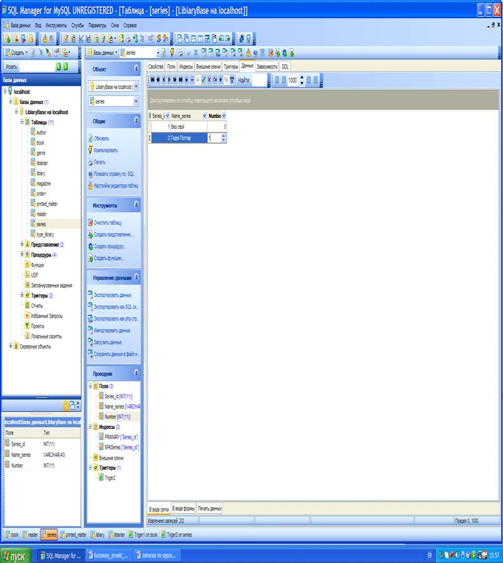Image resolution: width=503 pixels, height=563 pixels.
Task: Click refresh icon next to Создать button
Action: 32,53
